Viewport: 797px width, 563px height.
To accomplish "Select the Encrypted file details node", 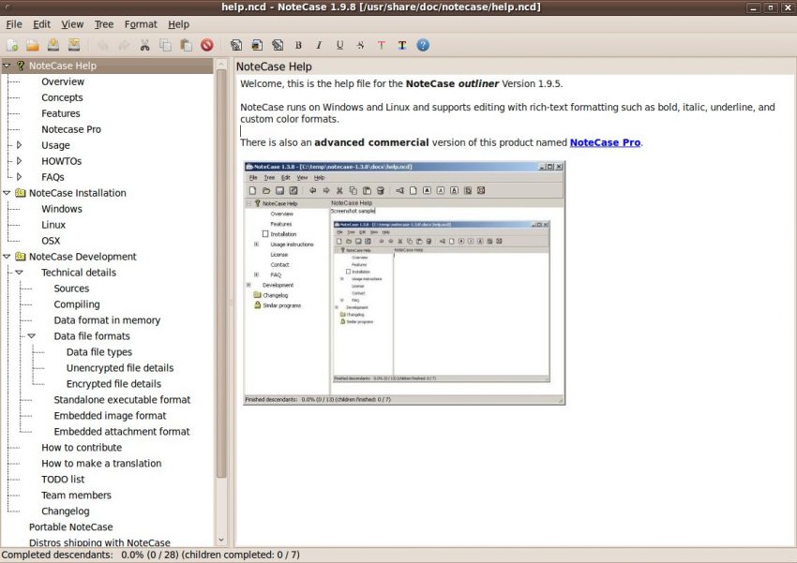I will click(x=114, y=383).
